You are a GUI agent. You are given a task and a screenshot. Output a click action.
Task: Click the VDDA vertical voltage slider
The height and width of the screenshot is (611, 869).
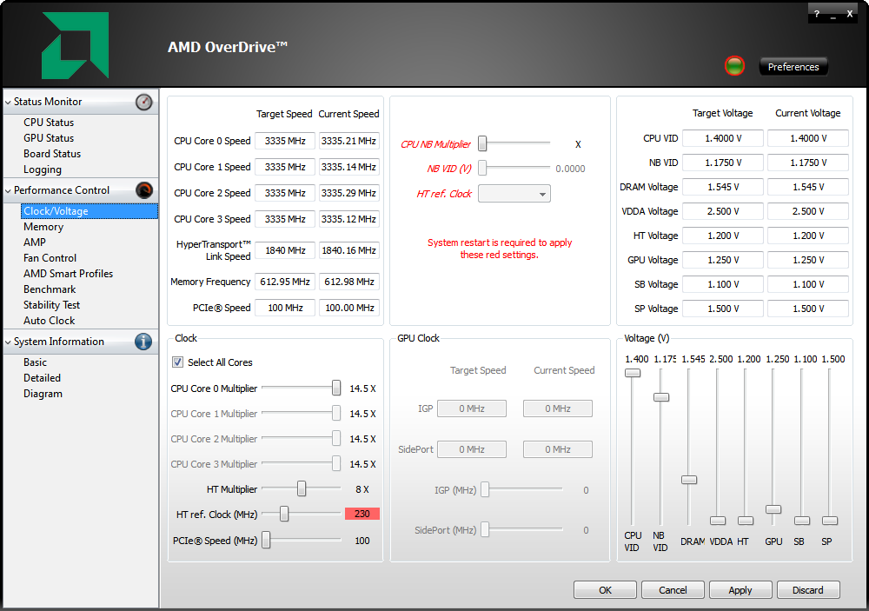click(718, 521)
